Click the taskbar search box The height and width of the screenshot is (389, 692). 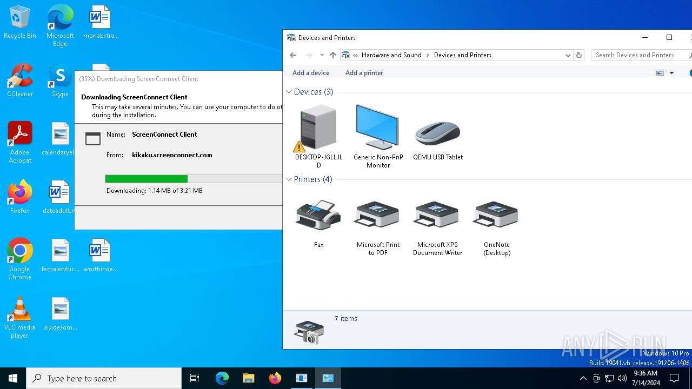(104, 378)
